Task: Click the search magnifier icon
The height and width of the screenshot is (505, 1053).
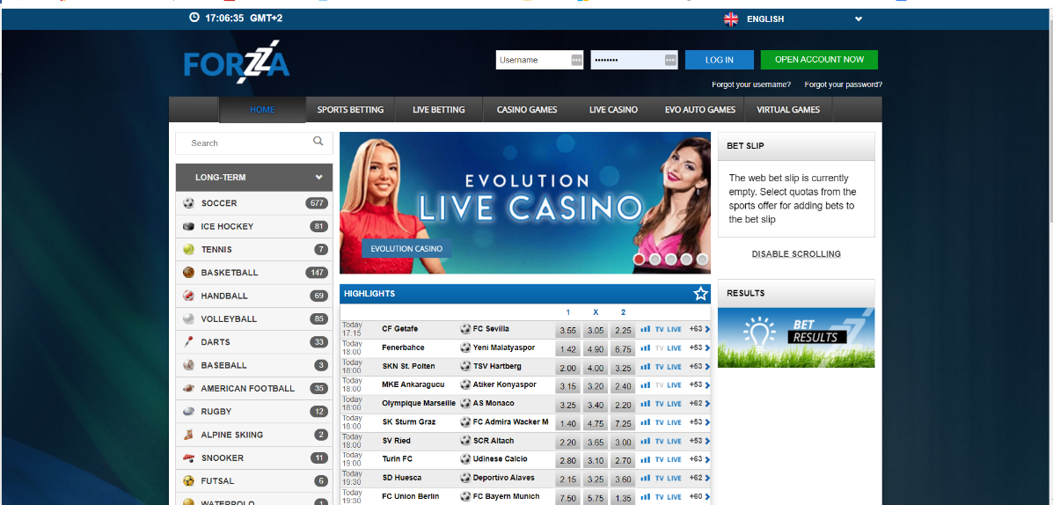Action: 318,142
